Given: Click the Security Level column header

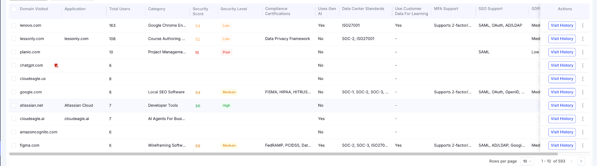Looking at the screenshot, I should (234, 9).
